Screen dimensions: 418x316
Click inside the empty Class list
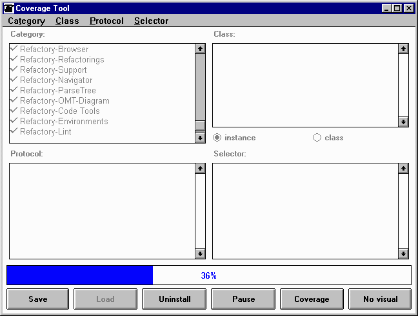[306, 86]
